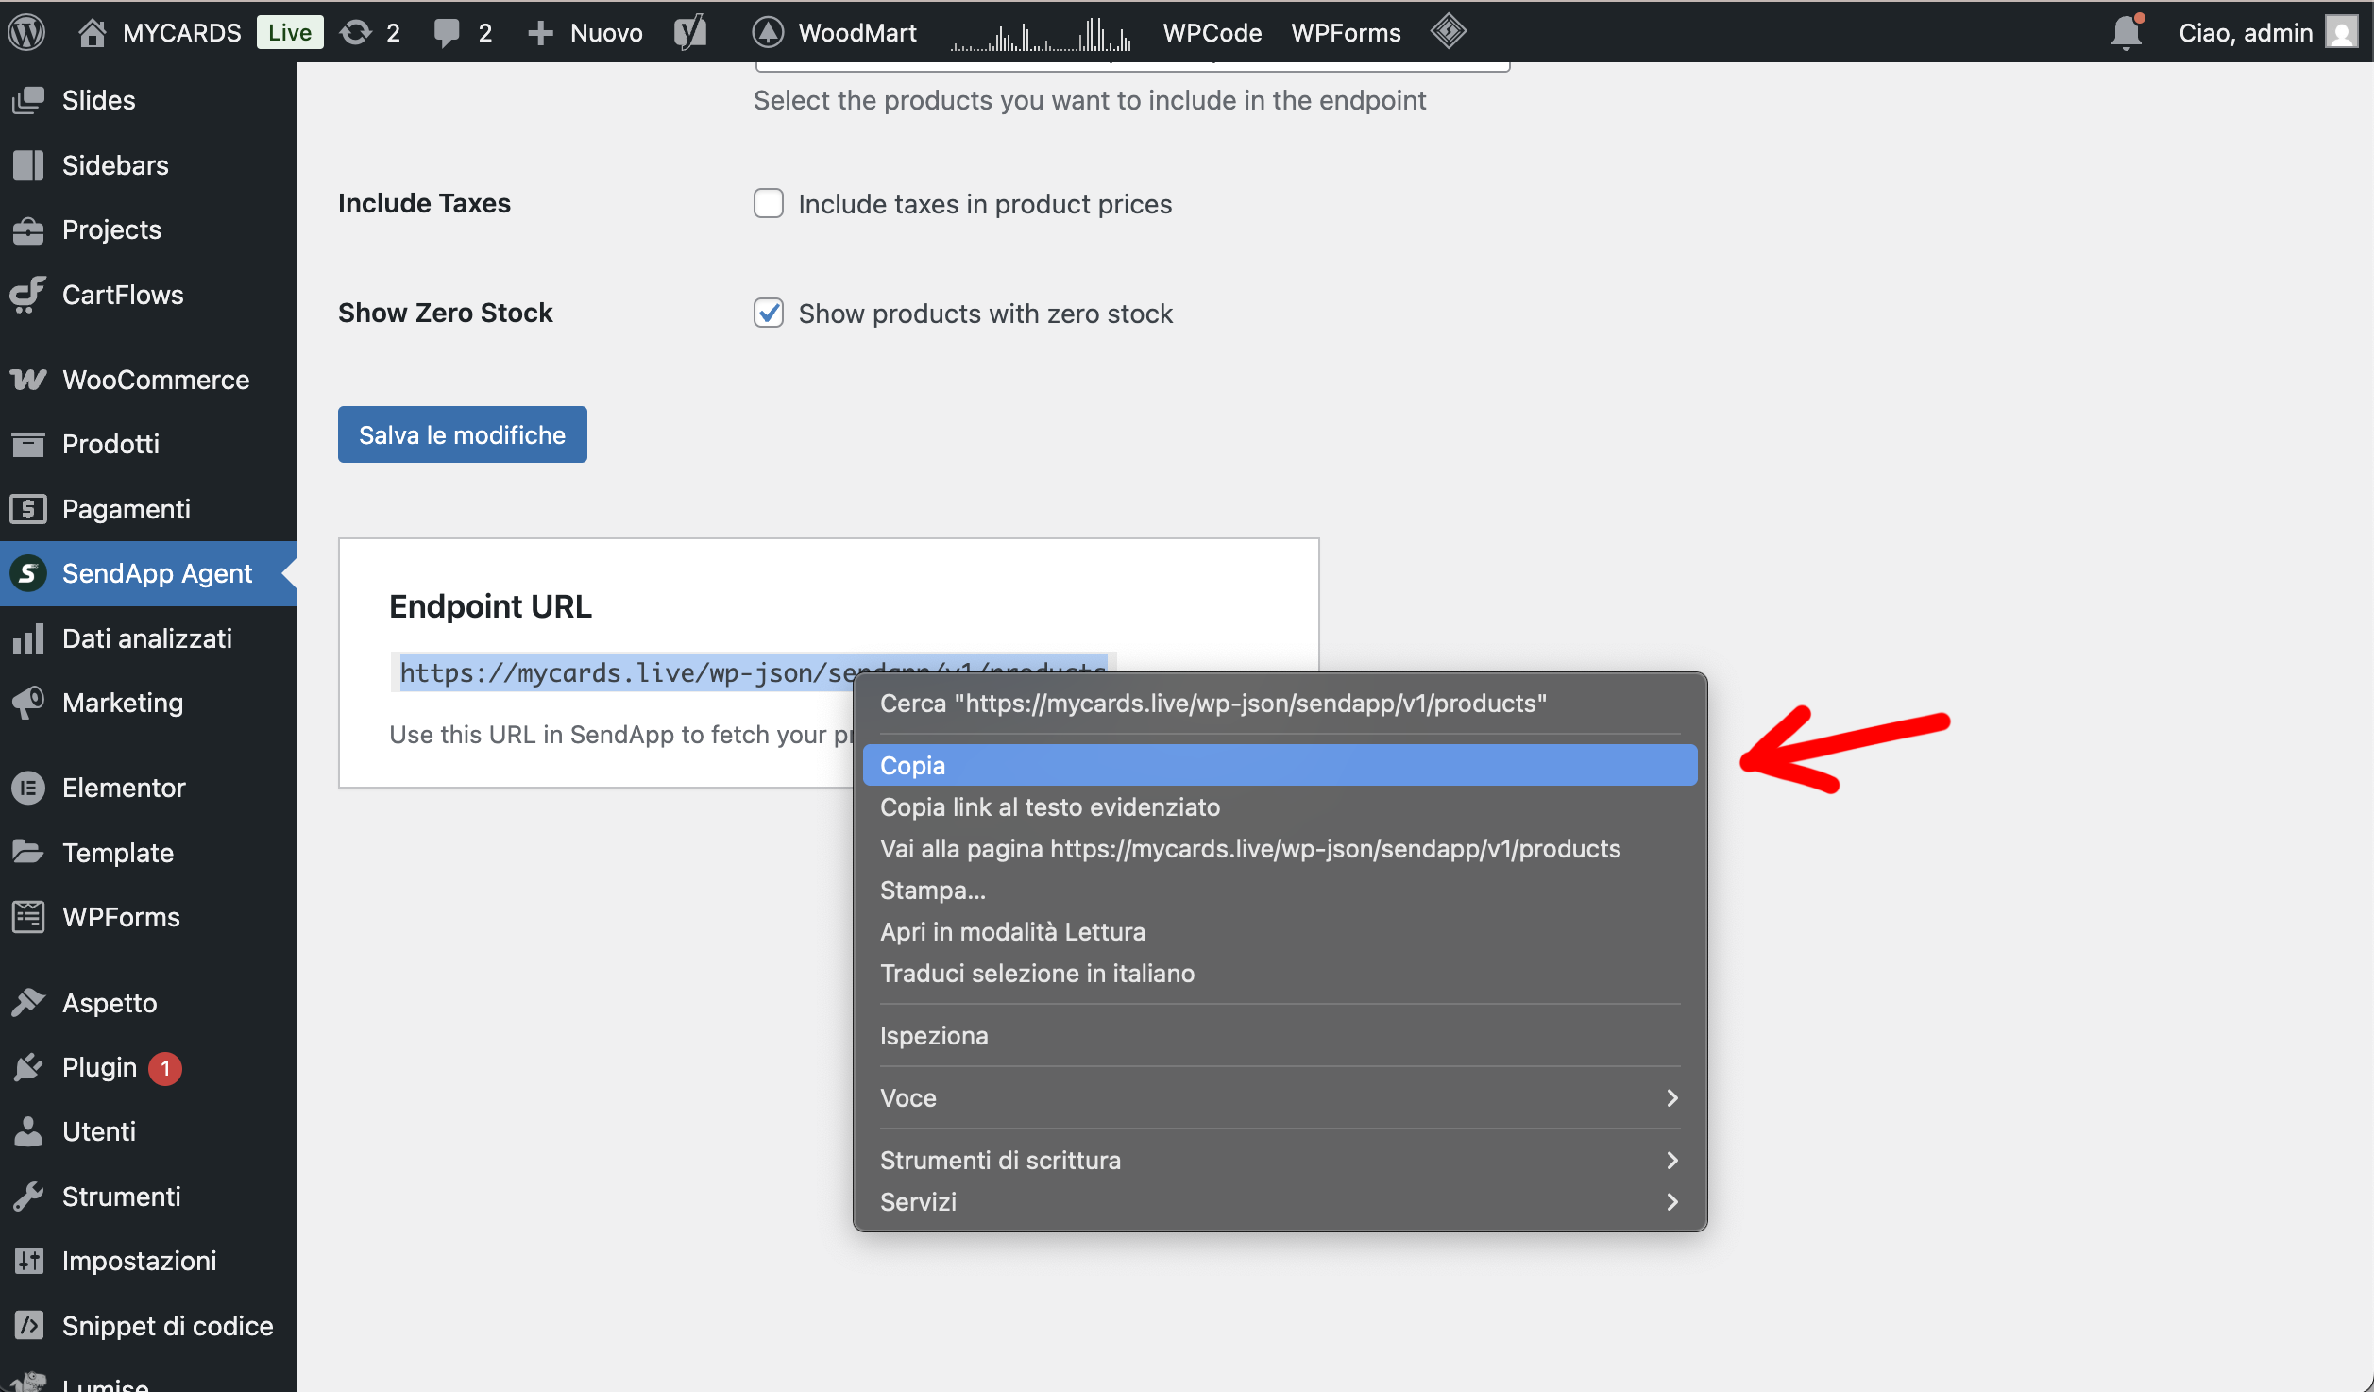2374x1392 pixels.
Task: Click the site stats graph in toolbar
Action: coord(1040,34)
